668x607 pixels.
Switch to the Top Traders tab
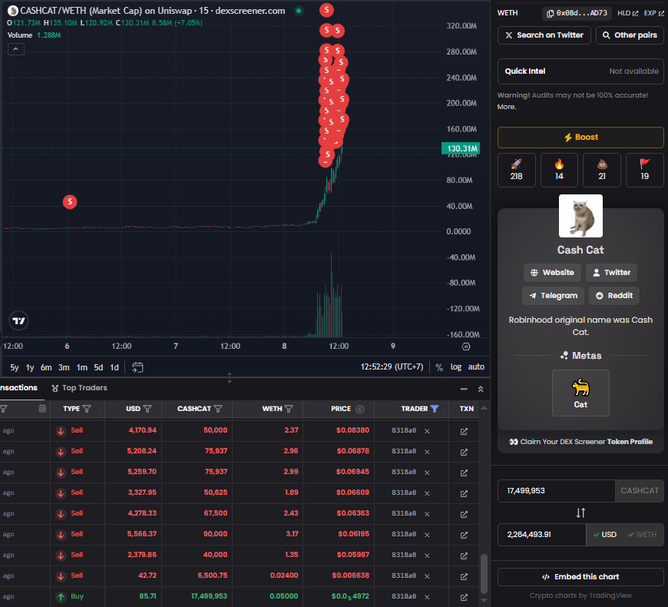[x=79, y=388]
